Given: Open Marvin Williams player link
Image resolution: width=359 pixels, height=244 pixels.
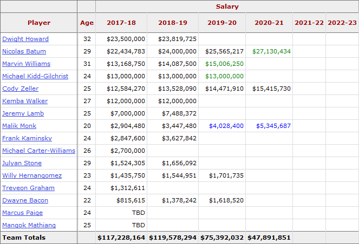Looking at the screenshot, I should [x=26, y=64].
